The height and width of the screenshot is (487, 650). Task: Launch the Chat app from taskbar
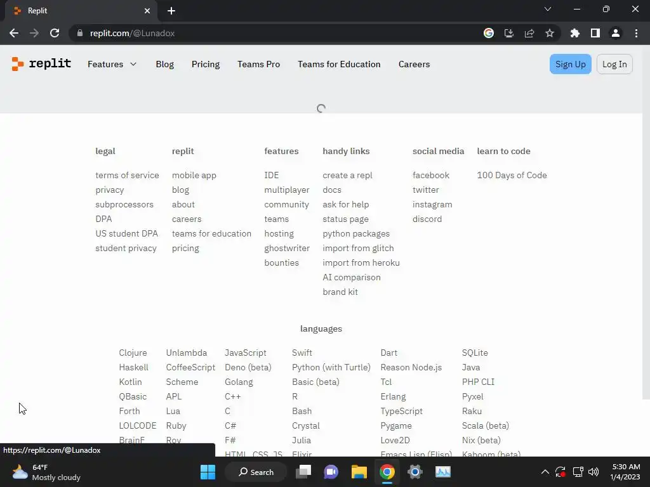coord(331,472)
